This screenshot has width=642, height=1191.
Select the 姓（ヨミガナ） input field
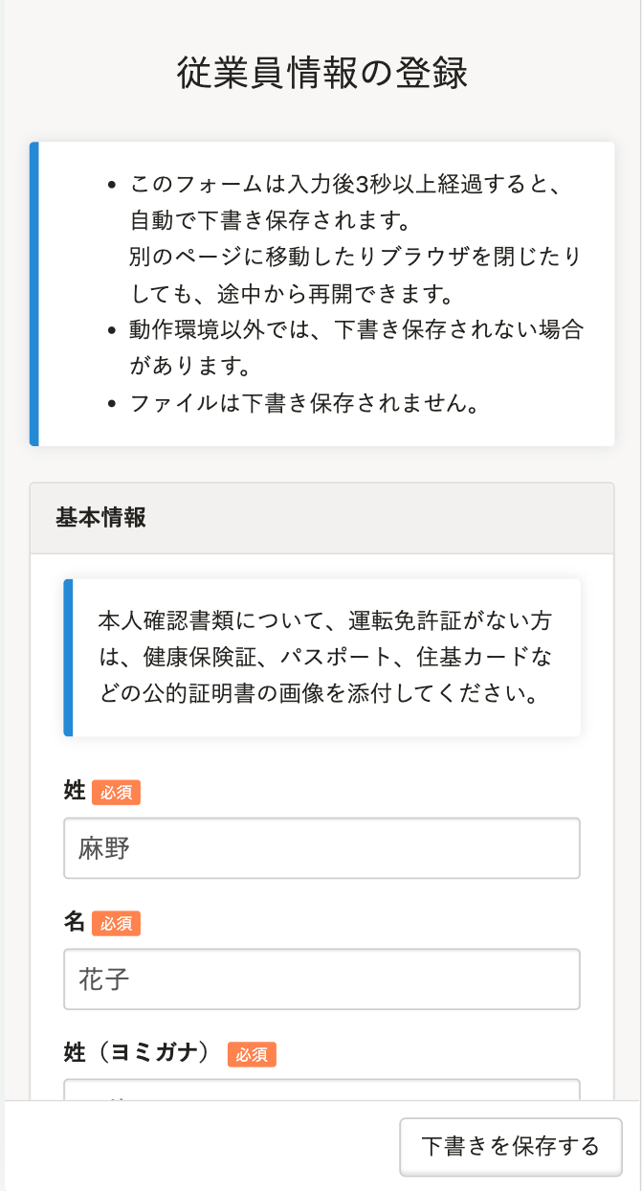[321, 1090]
